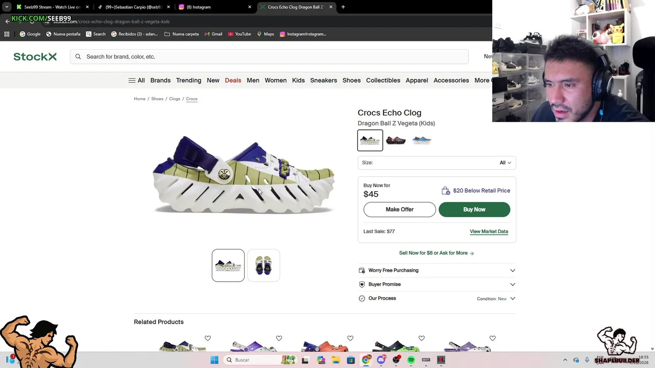Viewport: 655px width, 368px height.
Task: Open the YouTube bookmark
Action: coord(239,34)
